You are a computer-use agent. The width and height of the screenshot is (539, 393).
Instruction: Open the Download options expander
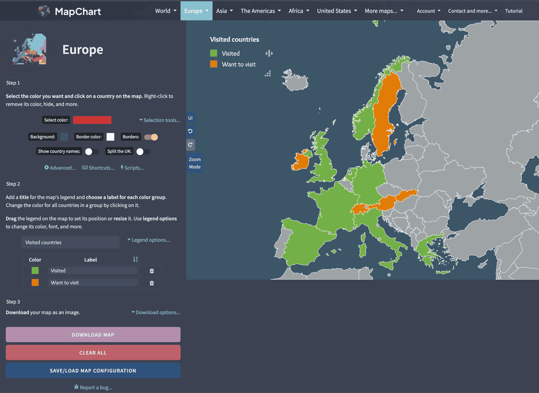point(156,312)
